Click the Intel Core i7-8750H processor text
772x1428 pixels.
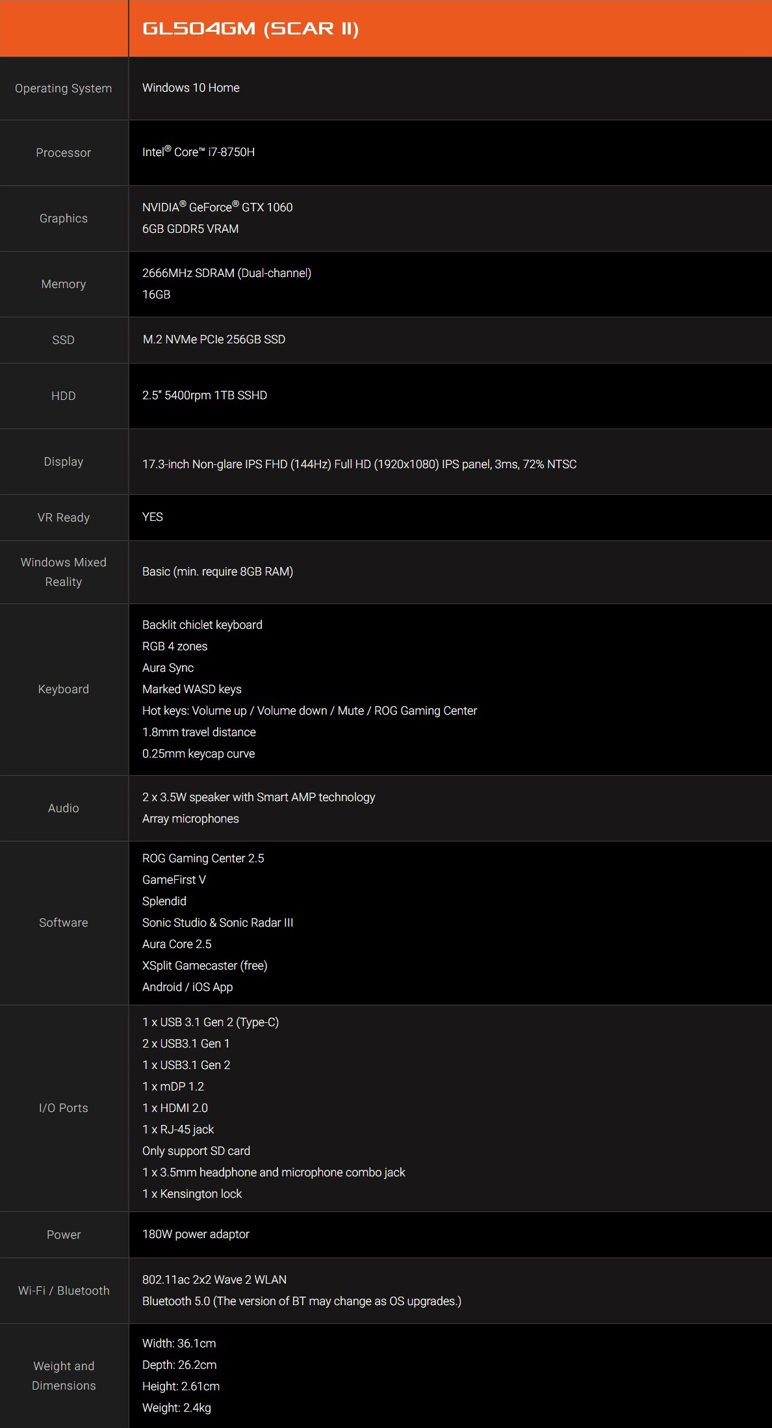pos(198,152)
